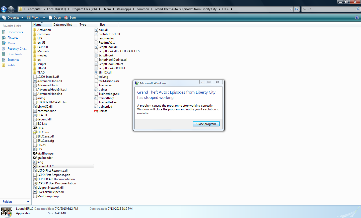
Task: Expand the EFLC breadcrumb arrow
Action: point(232,9)
